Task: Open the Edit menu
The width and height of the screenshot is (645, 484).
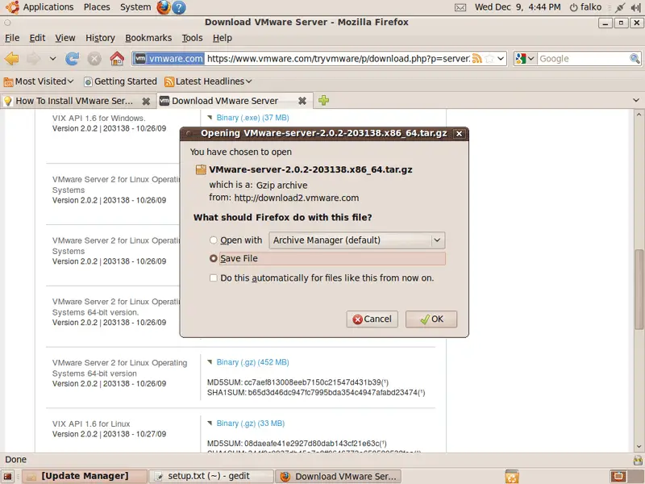Action: [x=37, y=38]
